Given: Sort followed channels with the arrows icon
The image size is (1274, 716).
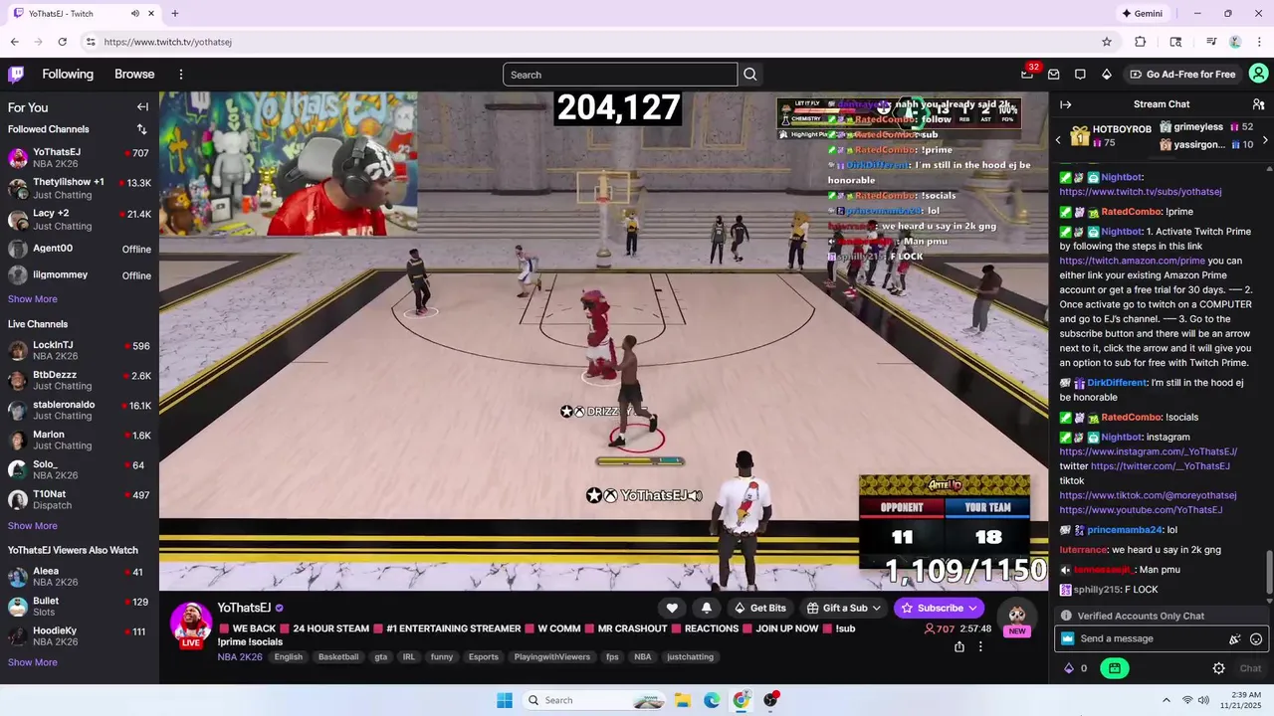Looking at the screenshot, I should [141, 129].
